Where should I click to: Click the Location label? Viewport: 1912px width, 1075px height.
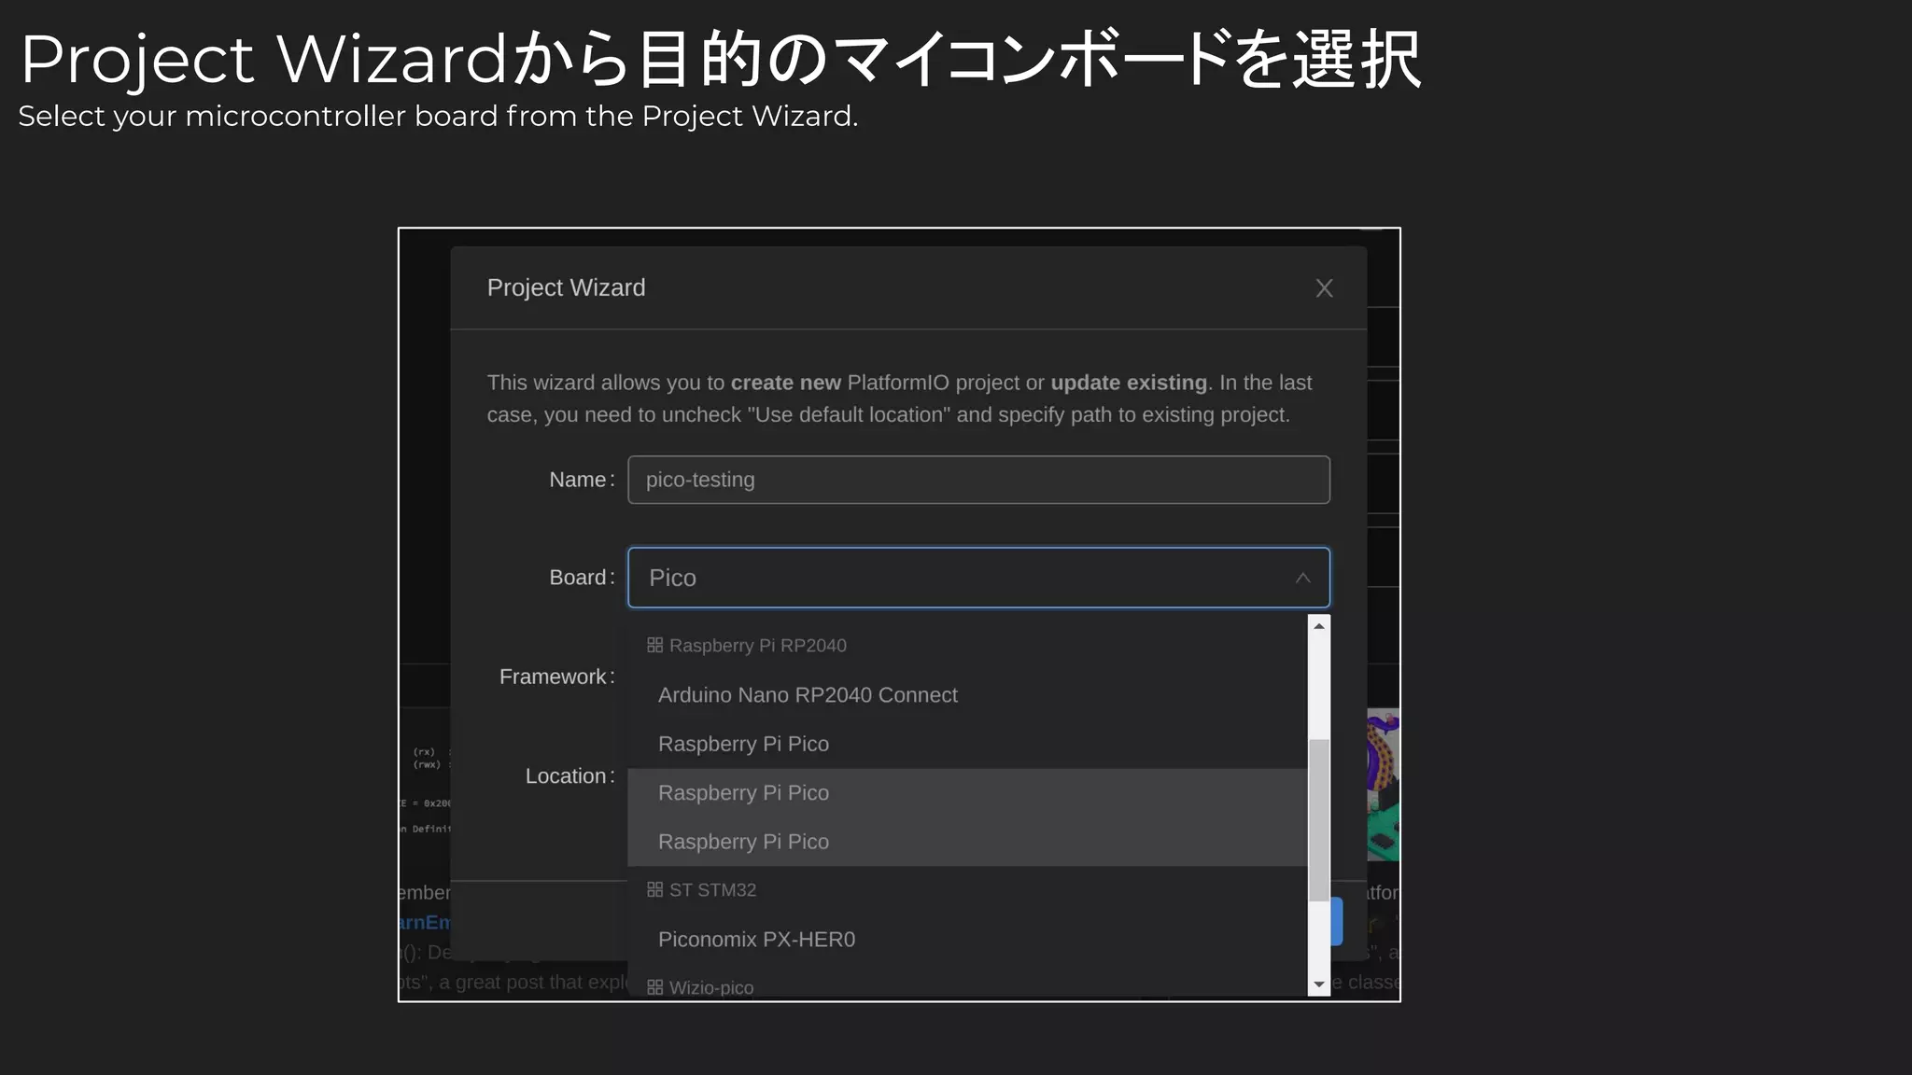click(569, 776)
